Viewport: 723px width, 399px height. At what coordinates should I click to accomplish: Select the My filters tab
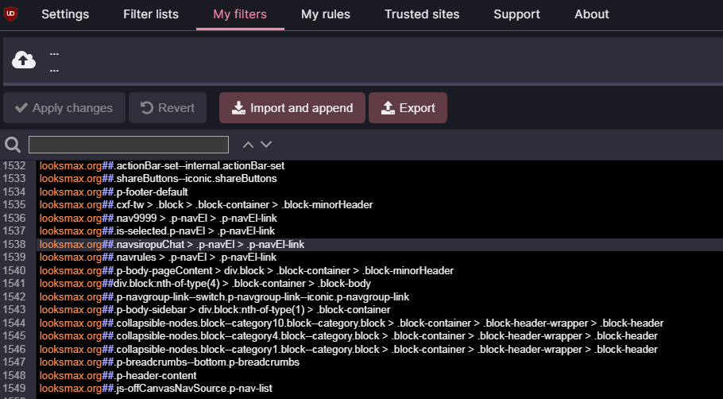point(240,14)
